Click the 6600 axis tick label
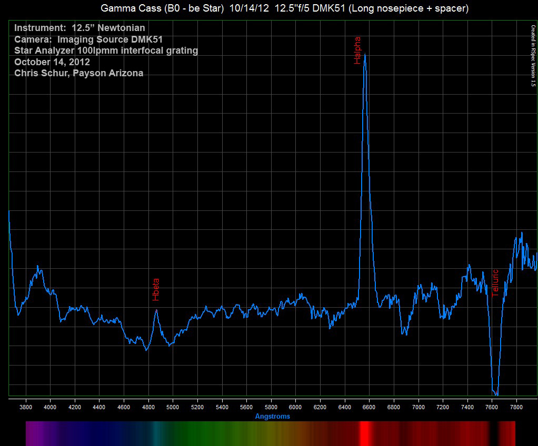Viewport: 538px width, 446px height. (369, 407)
